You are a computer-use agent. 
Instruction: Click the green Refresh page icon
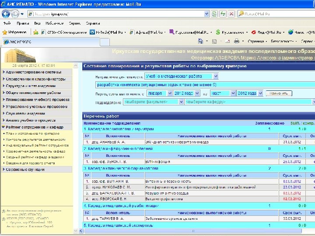click(223, 14)
